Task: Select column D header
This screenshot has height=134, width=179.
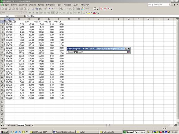Action: 39,19
